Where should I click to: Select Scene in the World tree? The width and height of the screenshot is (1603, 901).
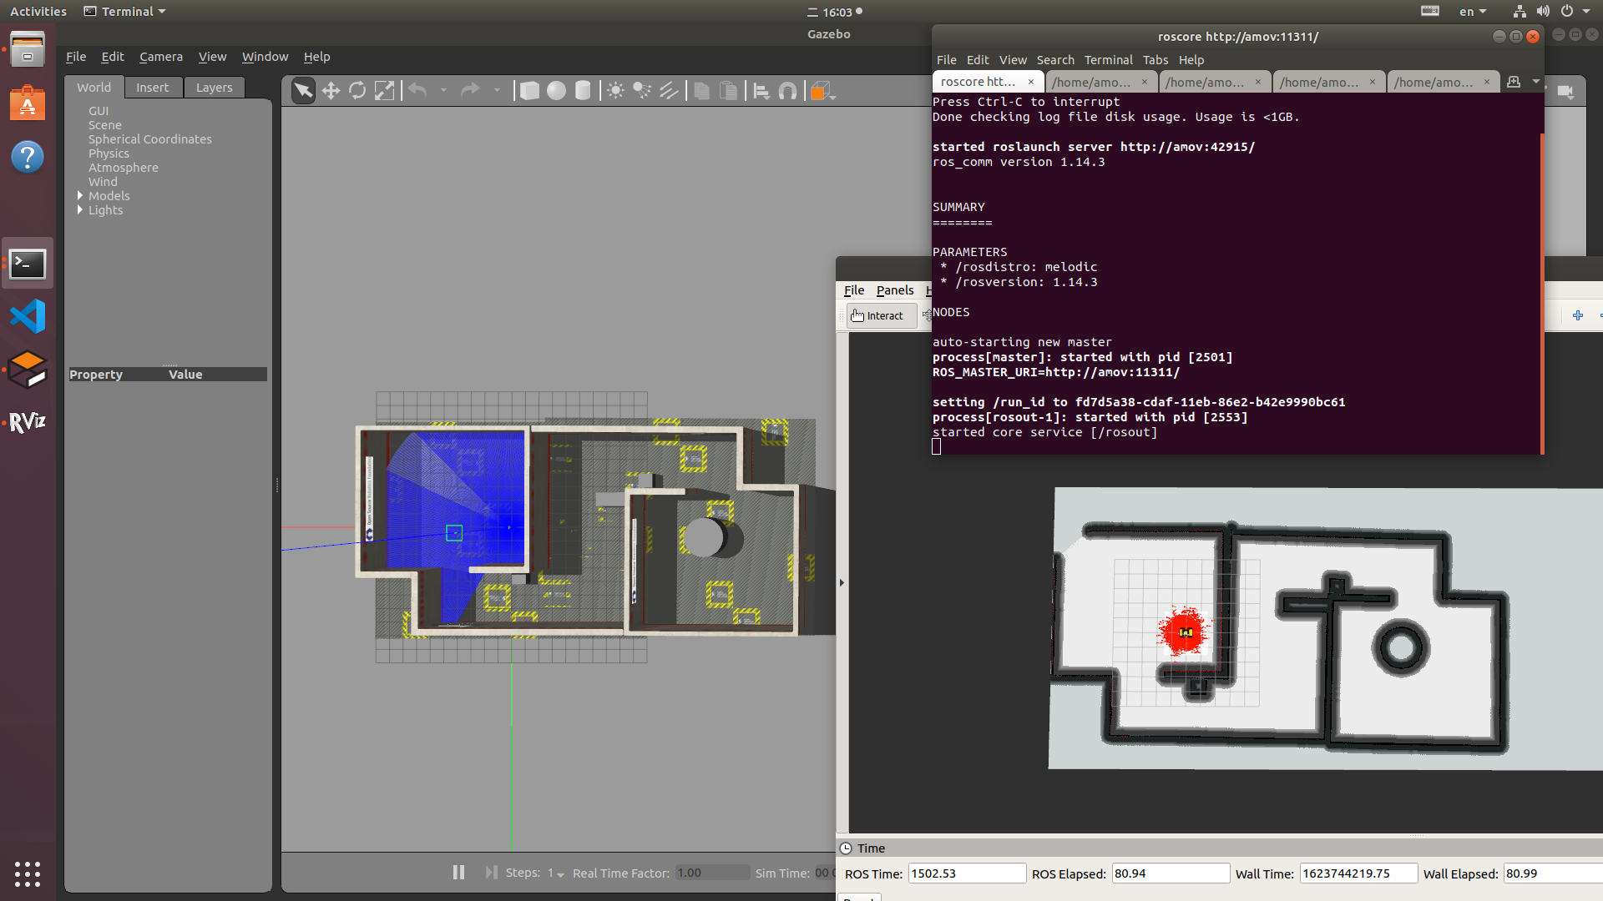[x=105, y=125]
